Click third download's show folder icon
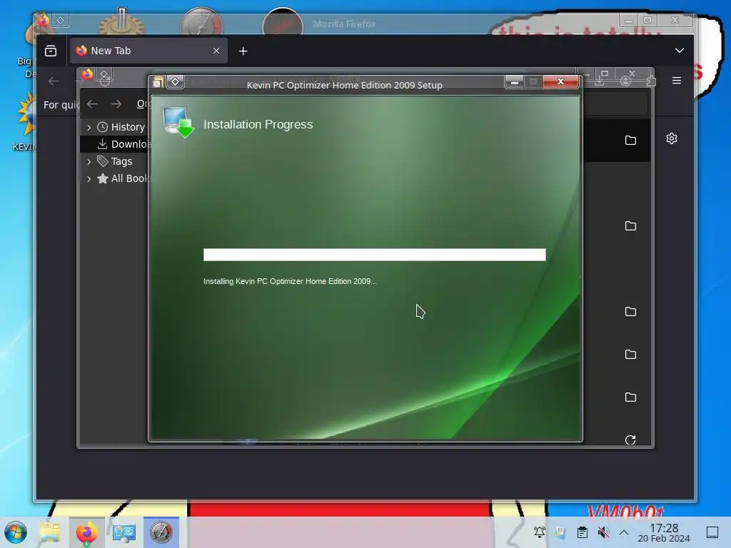 click(x=630, y=312)
